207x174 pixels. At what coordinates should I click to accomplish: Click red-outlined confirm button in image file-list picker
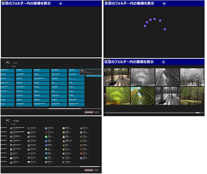click(x=88, y=170)
